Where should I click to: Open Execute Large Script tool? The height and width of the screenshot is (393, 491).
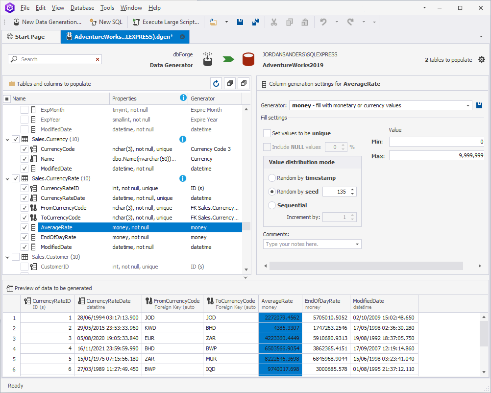tap(166, 22)
